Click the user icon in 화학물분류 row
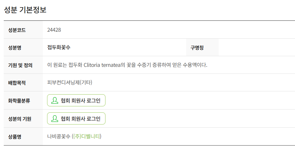This screenshot has width=295, height=149. pos(55,100)
